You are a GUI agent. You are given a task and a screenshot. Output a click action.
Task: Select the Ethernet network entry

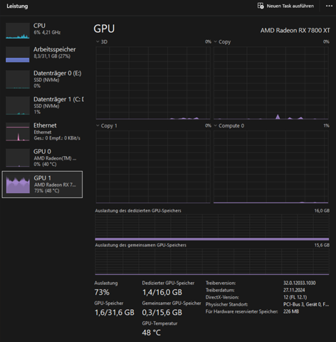[x=44, y=132]
